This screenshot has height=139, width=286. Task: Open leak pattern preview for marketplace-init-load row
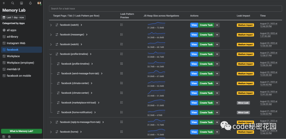(122, 102)
